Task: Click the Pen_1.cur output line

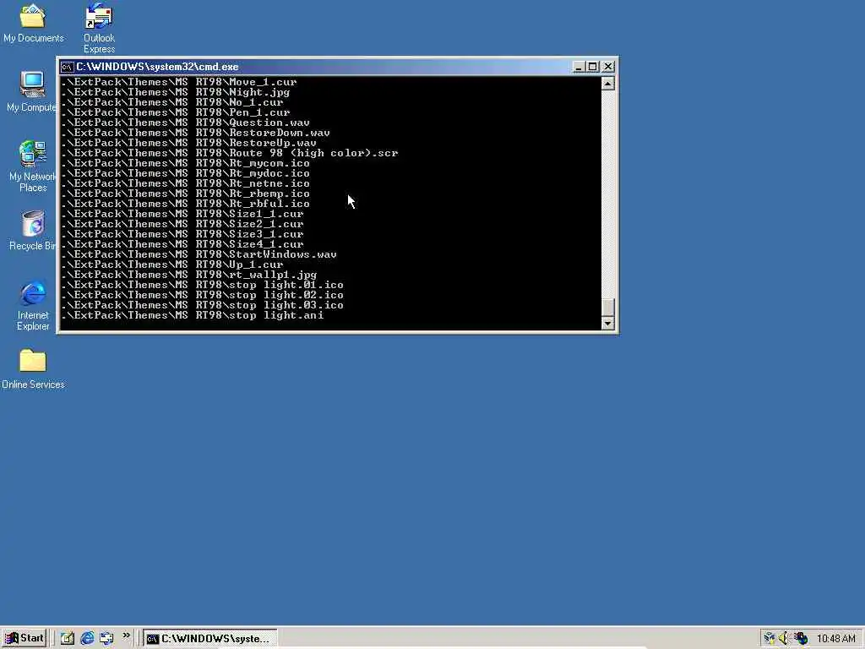Action: point(176,112)
